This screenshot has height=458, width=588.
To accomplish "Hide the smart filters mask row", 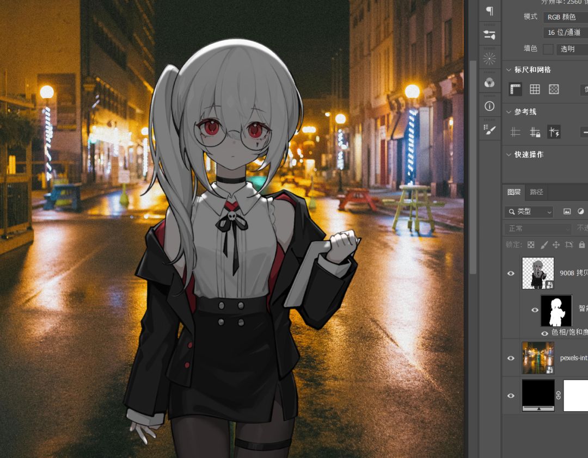I will coord(535,310).
